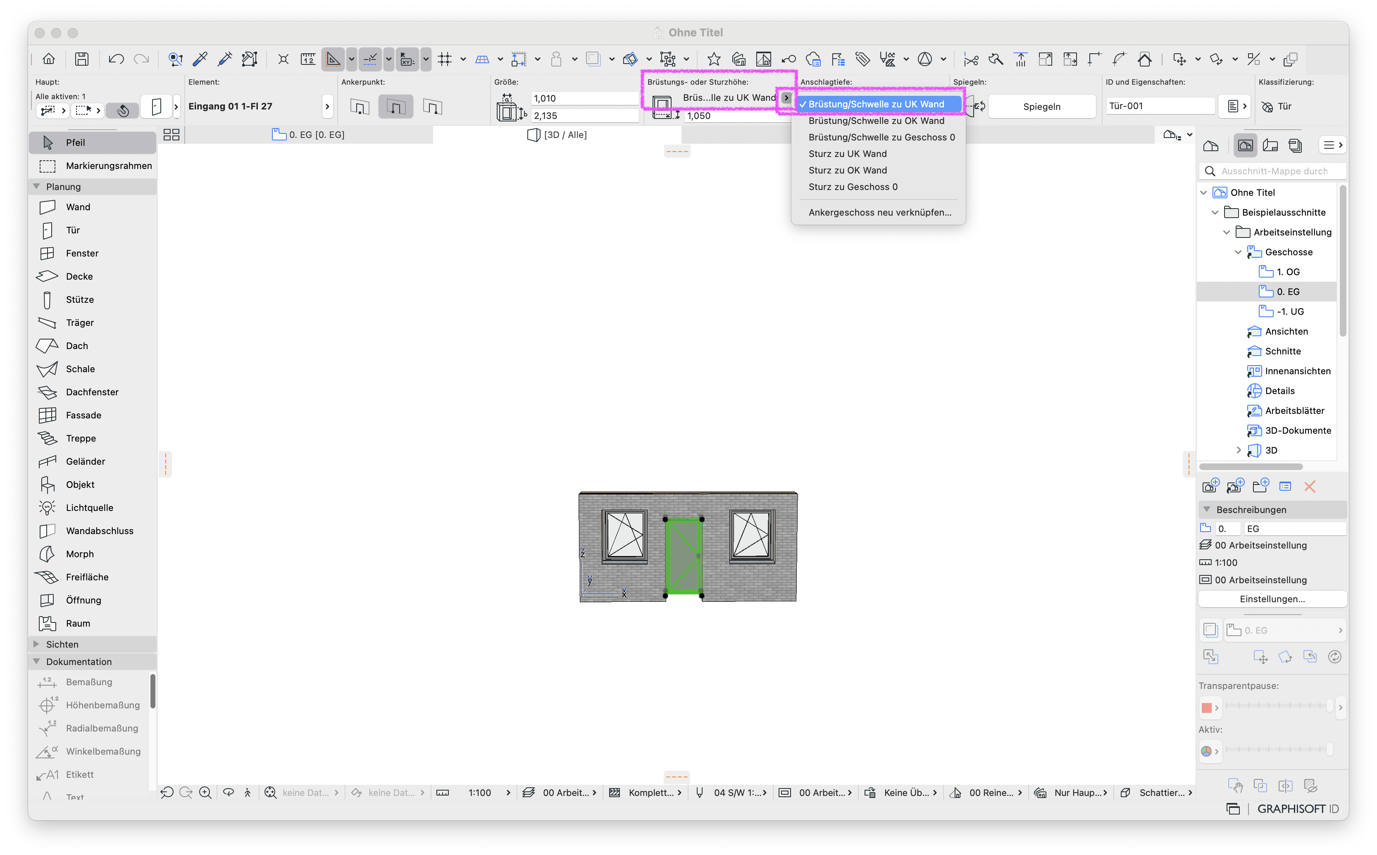
Task: Collapse the Geschosse tree node
Action: (1238, 252)
